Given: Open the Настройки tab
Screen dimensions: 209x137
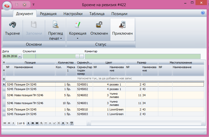Looking at the screenshot, I should tap(73, 14).
